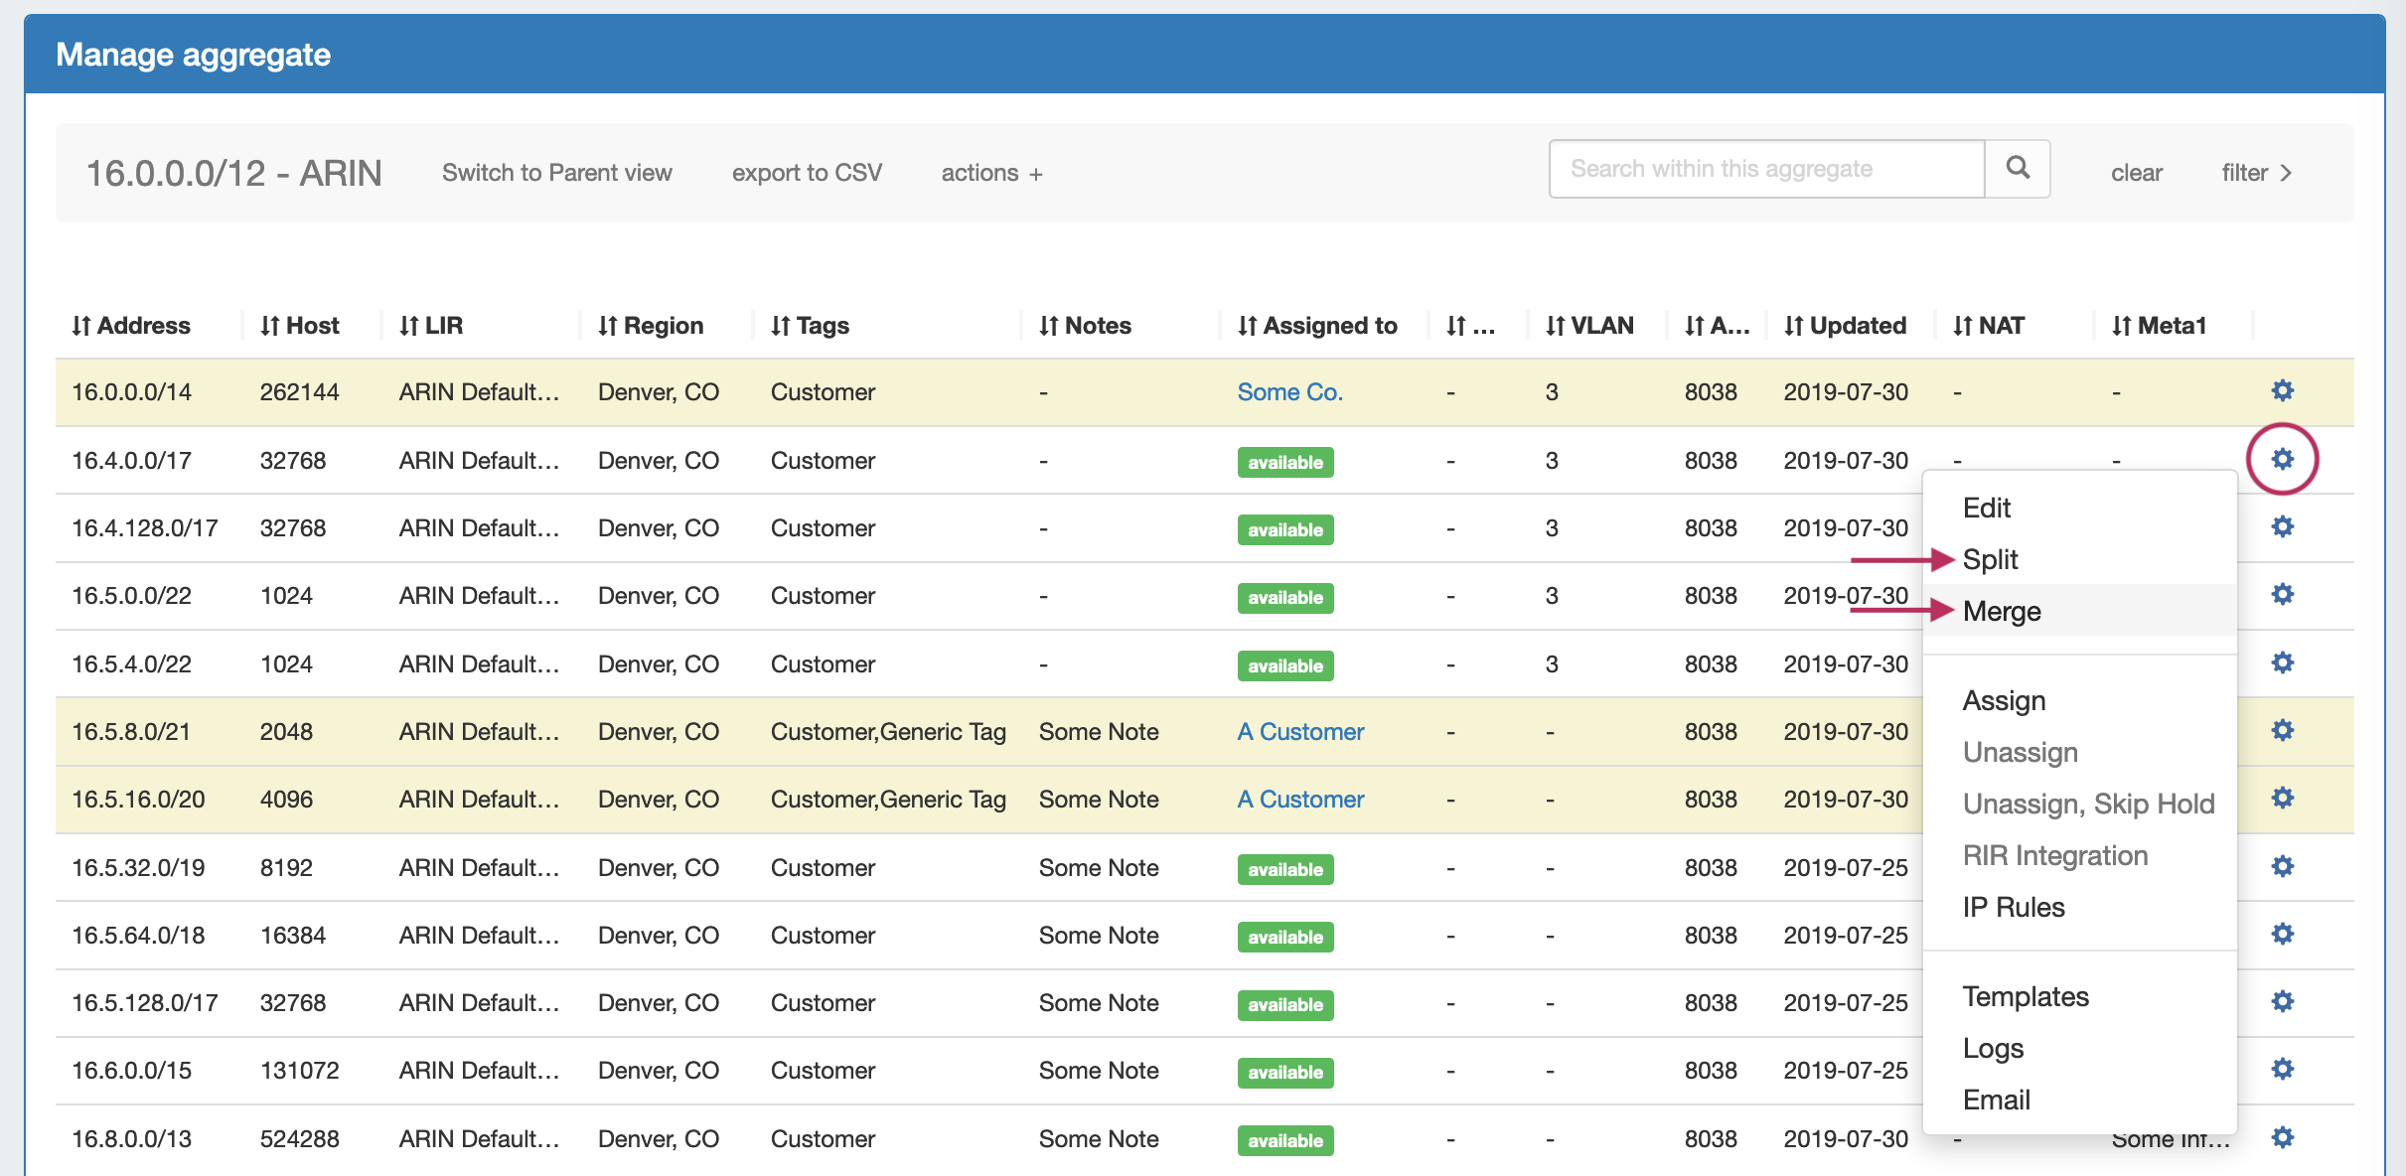Select Split from the context menu
2406x1176 pixels.
click(x=1990, y=560)
